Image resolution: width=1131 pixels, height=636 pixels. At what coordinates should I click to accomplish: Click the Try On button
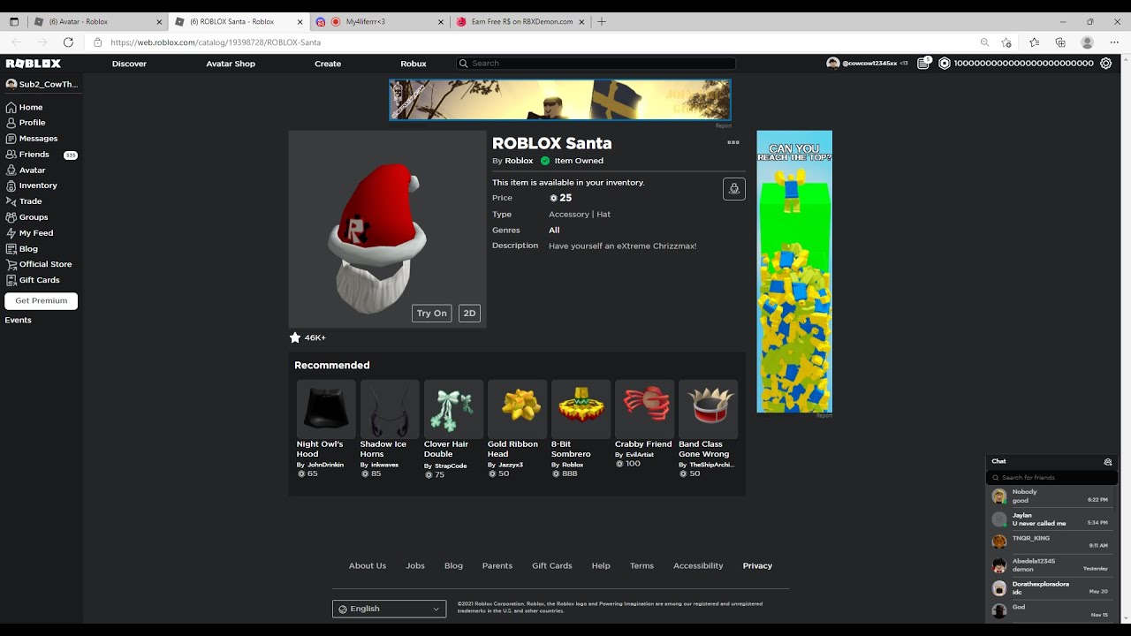(x=432, y=313)
